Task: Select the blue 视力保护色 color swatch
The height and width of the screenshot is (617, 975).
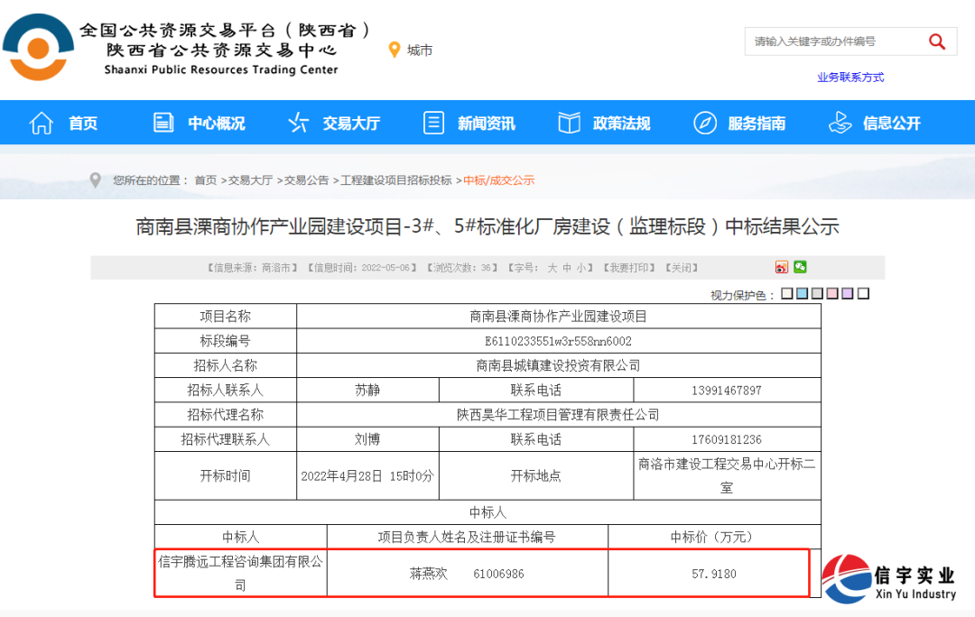Action: pyautogui.click(x=801, y=293)
